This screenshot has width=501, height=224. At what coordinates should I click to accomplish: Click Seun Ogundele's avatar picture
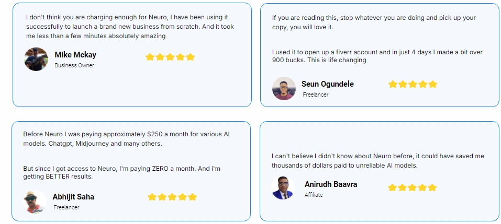pos(284,89)
